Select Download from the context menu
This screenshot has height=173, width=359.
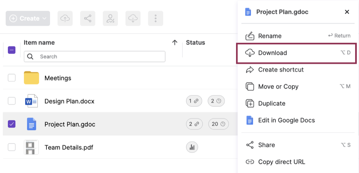272,53
